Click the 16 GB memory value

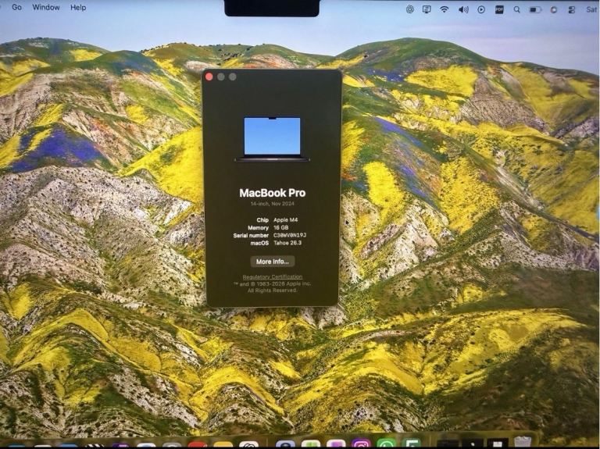click(281, 227)
